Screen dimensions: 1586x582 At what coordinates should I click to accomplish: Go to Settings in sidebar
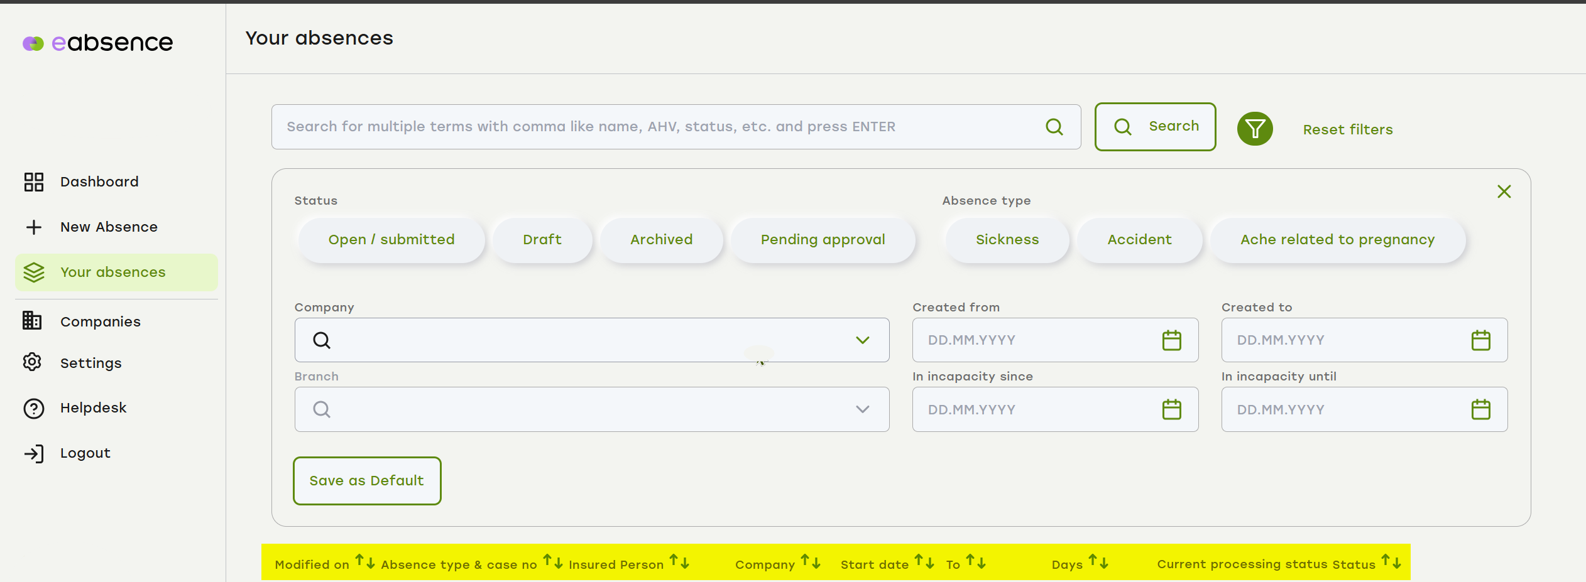[x=91, y=364]
